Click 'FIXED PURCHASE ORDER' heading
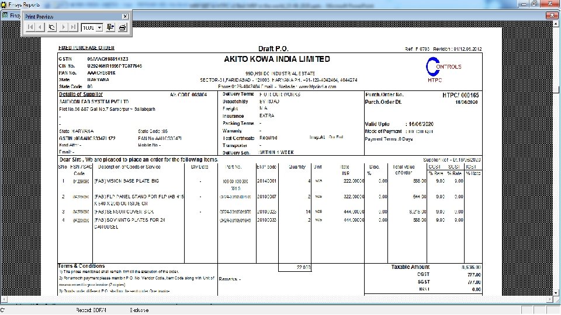Image resolution: width=561 pixels, height=315 pixels. coord(86,47)
